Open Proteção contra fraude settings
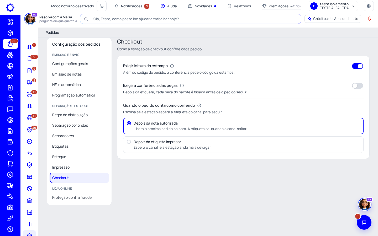Viewport: 378px width, 236px height. point(79,197)
